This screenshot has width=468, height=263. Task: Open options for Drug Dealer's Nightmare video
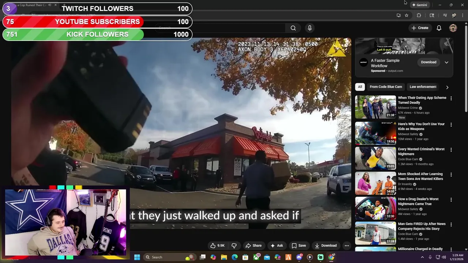[451, 200]
